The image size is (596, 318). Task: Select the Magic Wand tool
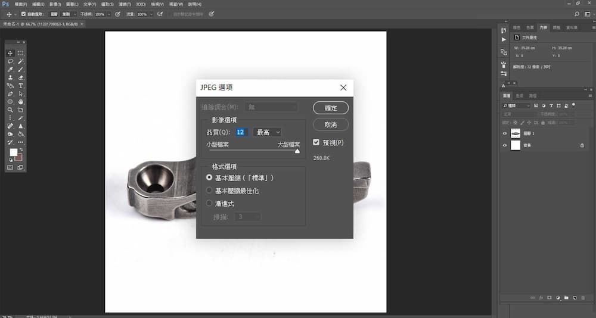[20, 61]
